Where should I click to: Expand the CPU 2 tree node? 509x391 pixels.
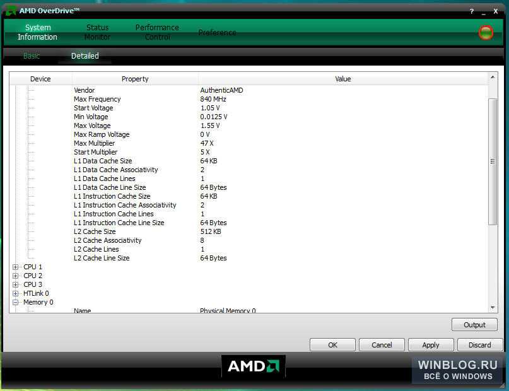click(x=15, y=276)
